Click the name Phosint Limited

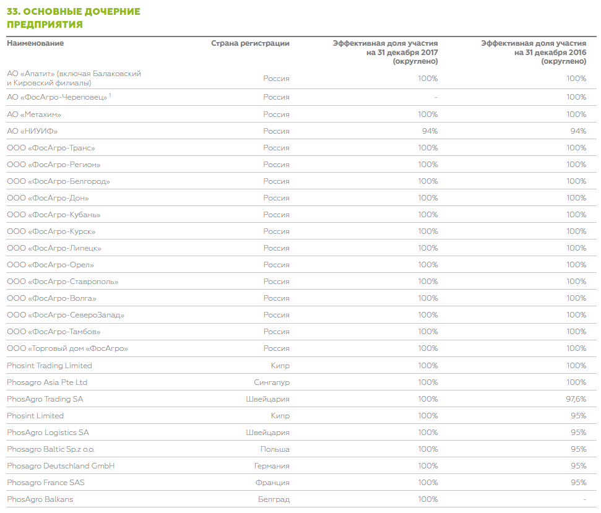pyautogui.click(x=35, y=416)
